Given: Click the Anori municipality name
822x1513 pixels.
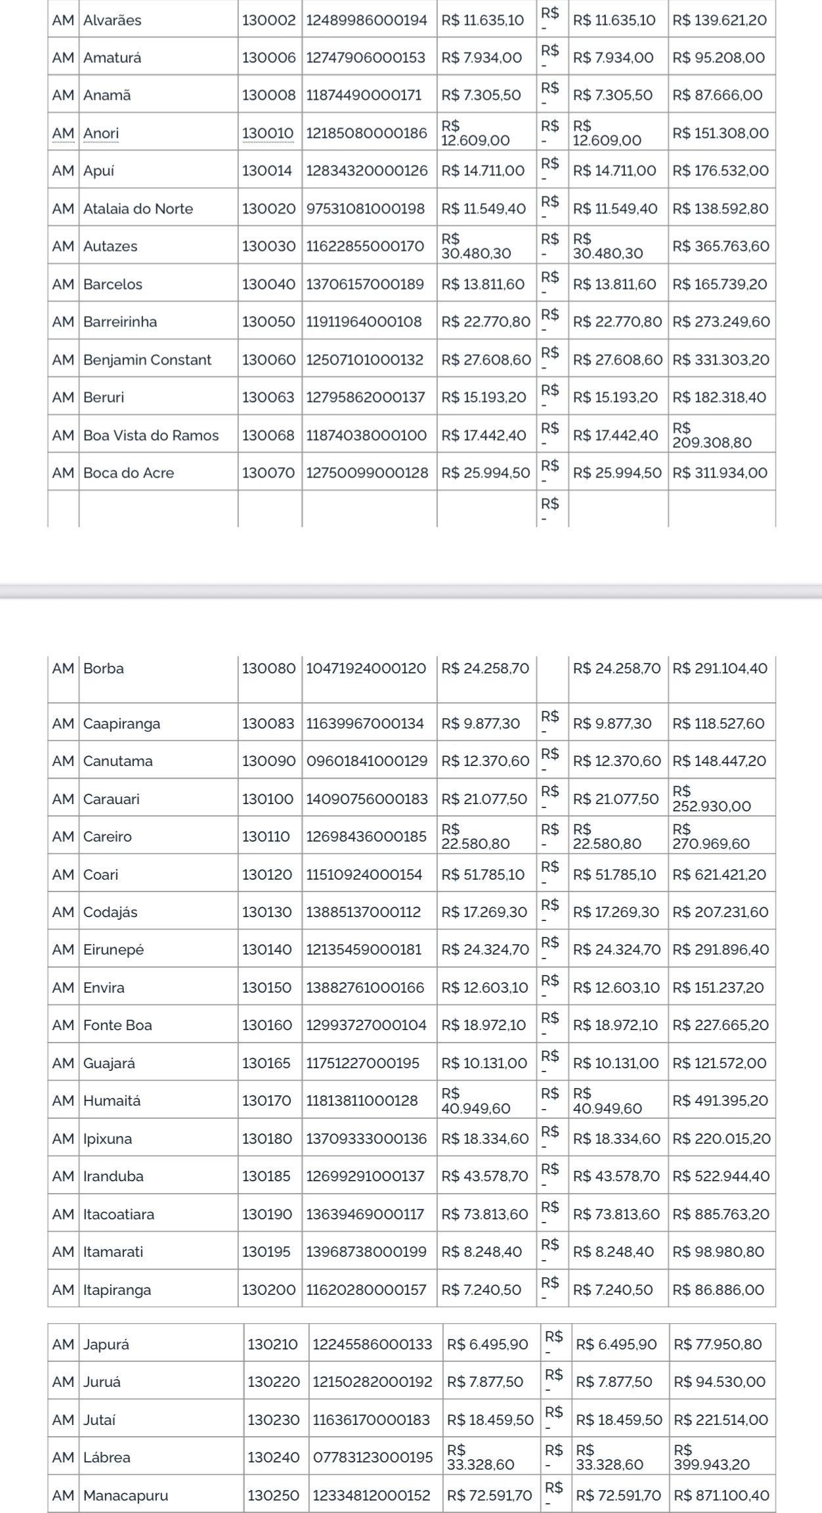Looking at the screenshot, I should pyautogui.click(x=101, y=133).
